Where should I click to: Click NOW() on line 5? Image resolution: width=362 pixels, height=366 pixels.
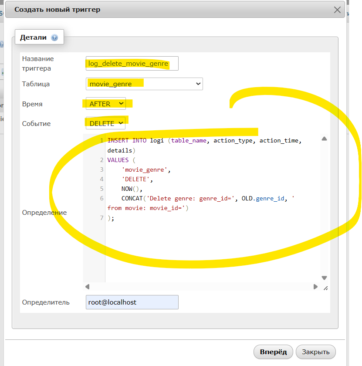click(x=130, y=189)
